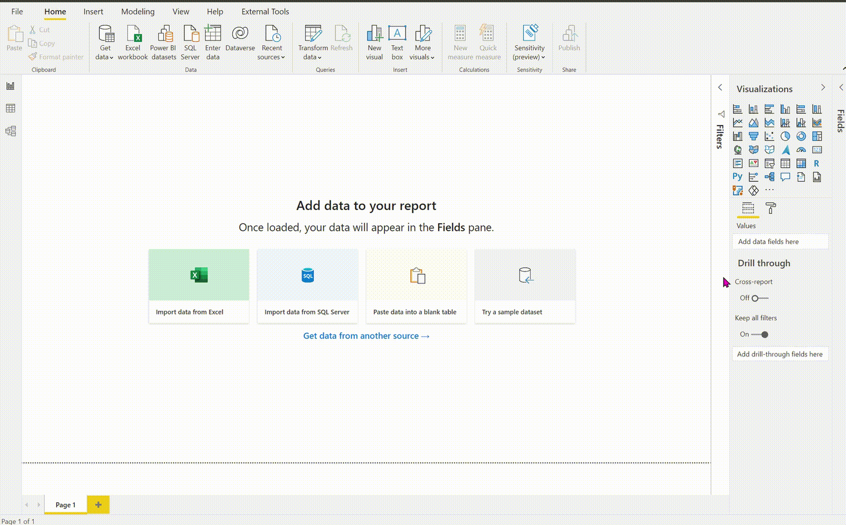The height and width of the screenshot is (525, 846).
Task: Switch to Data view in left sidebar
Action: 10,108
